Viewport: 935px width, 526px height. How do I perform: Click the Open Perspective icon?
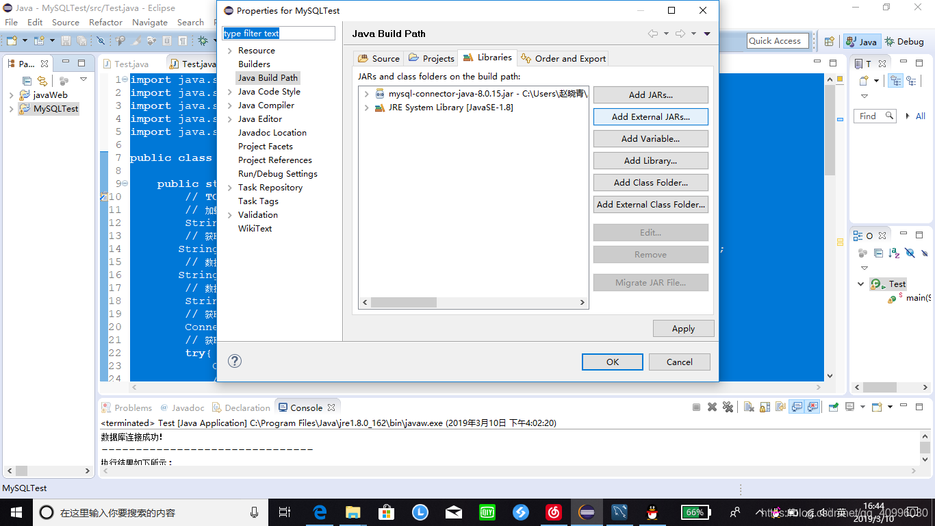[829, 41]
